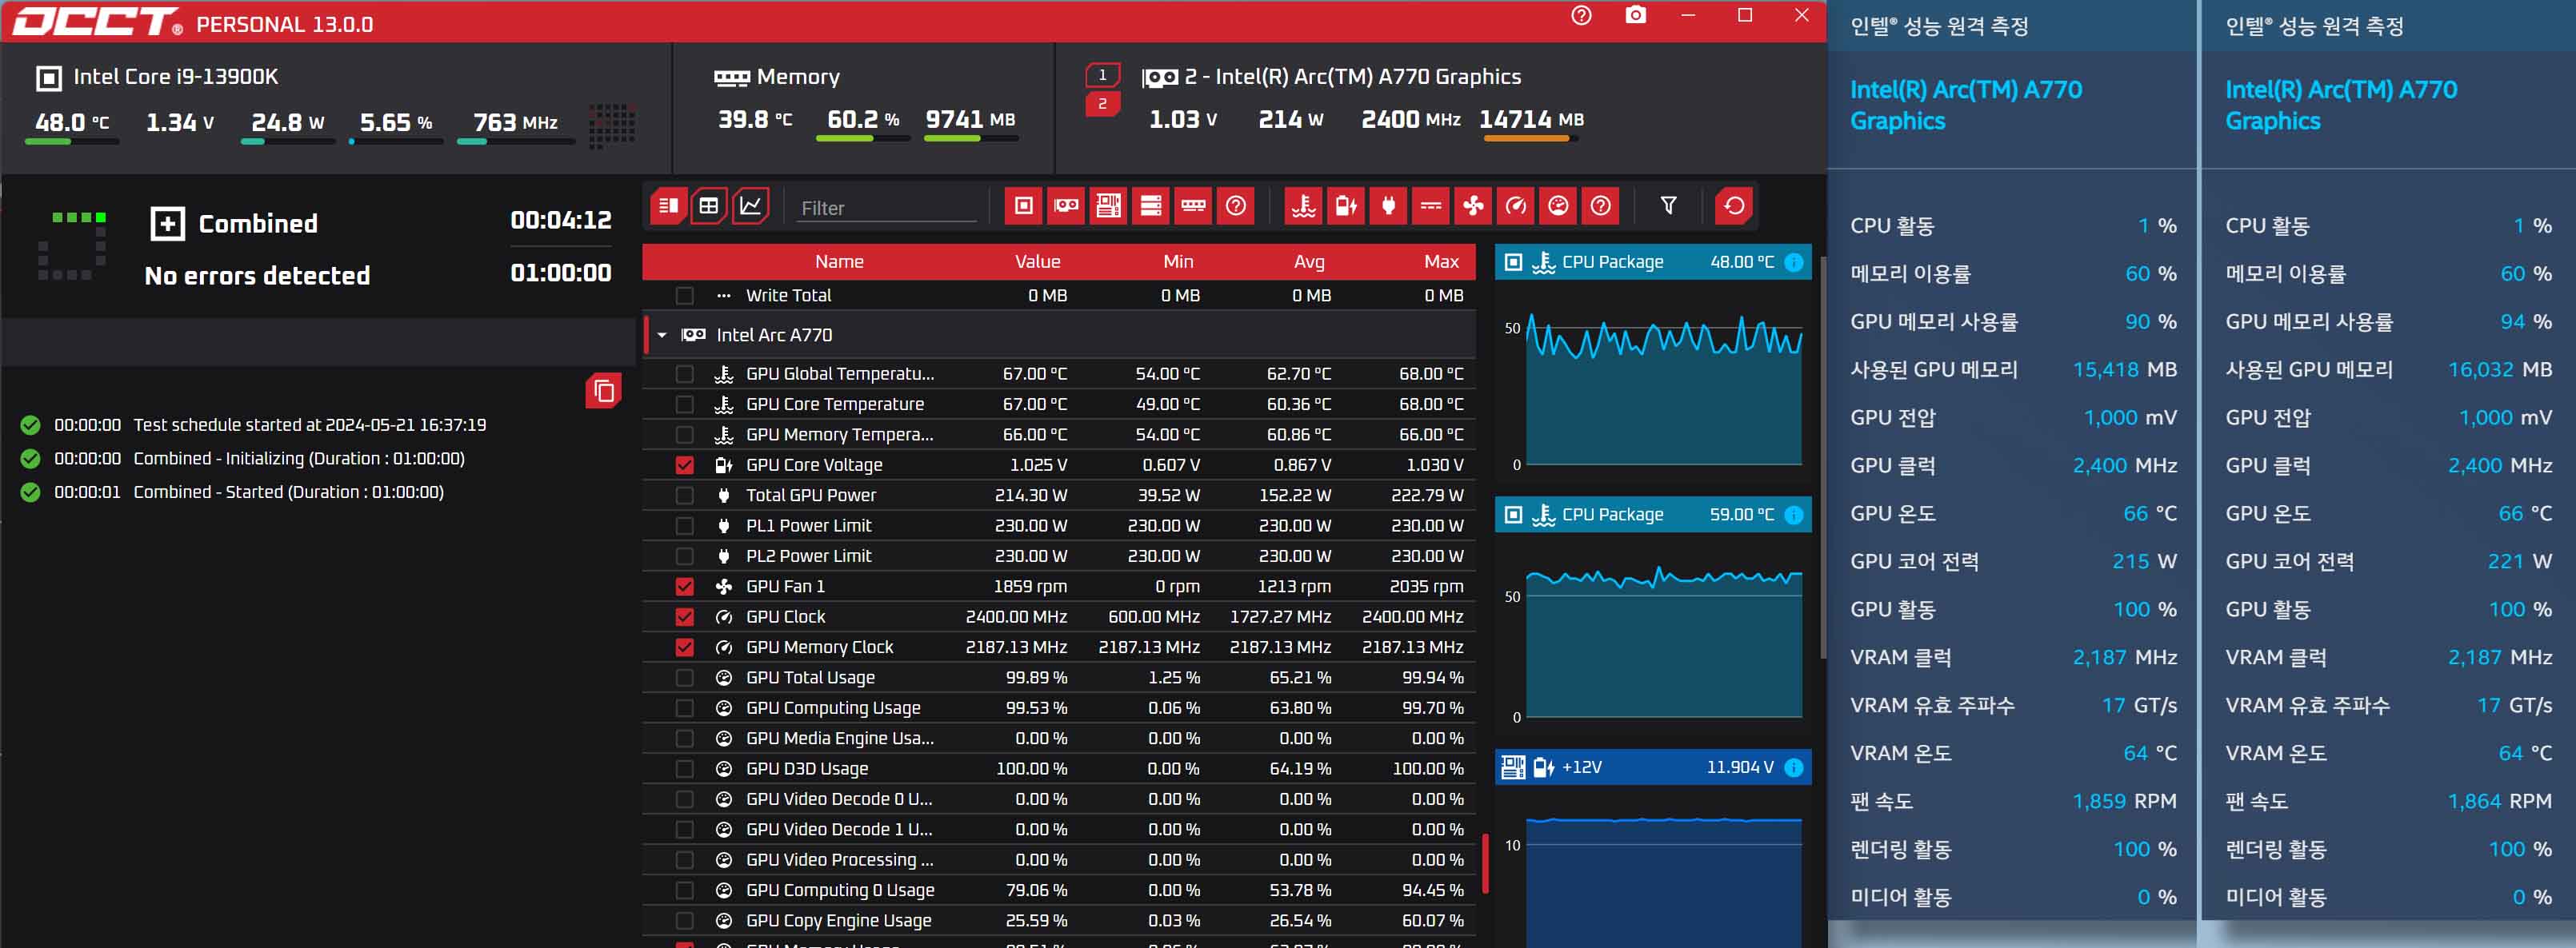2576x948 pixels.
Task: Select GPU number 1 selector
Action: [x=1102, y=75]
